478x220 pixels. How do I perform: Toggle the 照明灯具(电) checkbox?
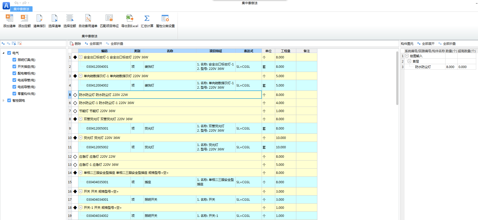14,60
